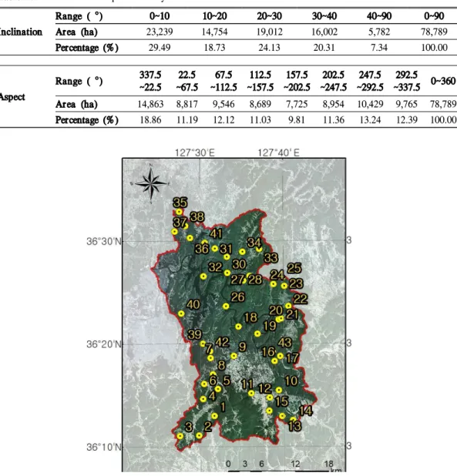Click the aspect percentage "9.81"

[x=297, y=120]
